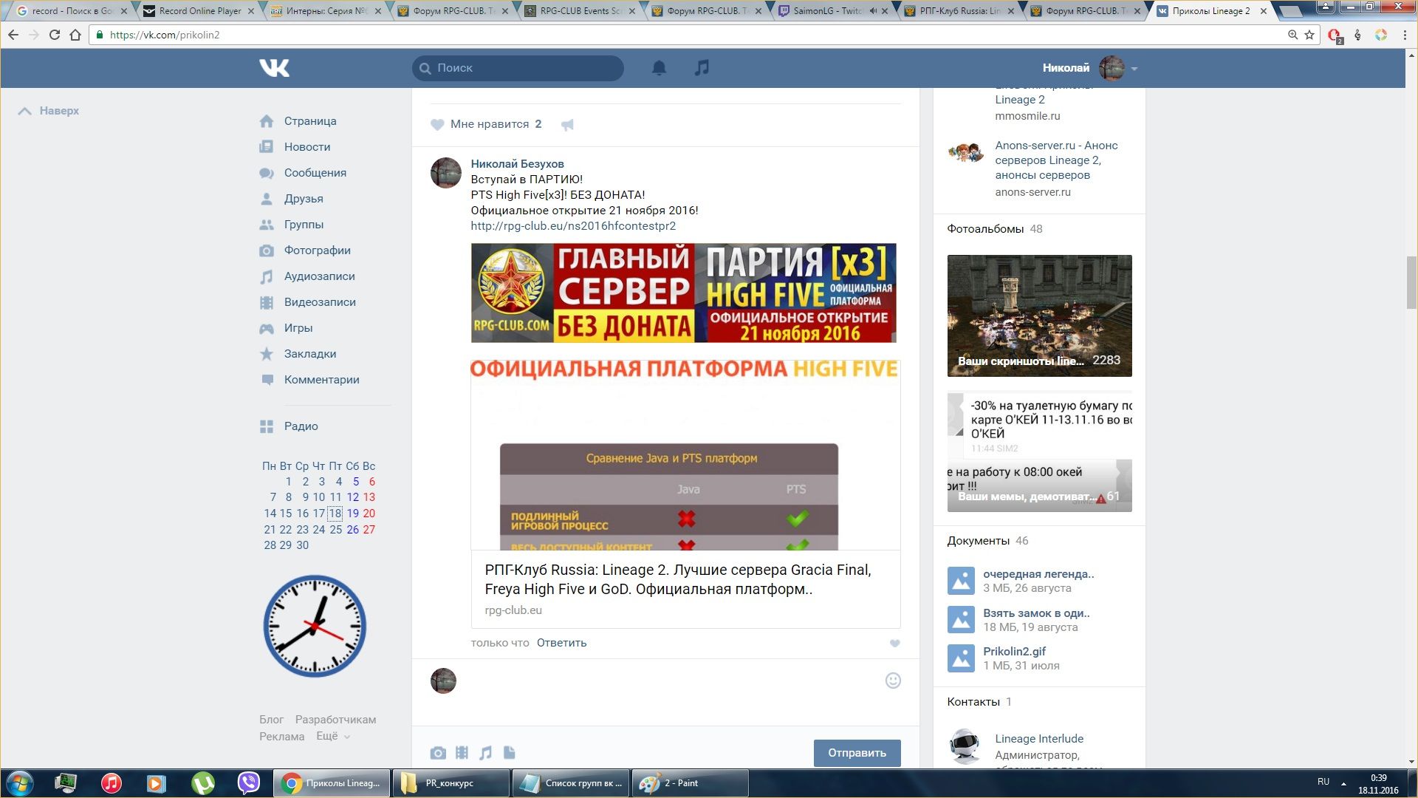Attach audio with note icon

[485, 753]
